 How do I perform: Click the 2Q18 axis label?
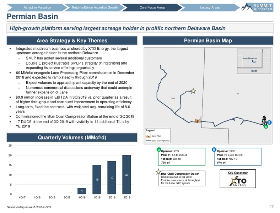click(52, 197)
